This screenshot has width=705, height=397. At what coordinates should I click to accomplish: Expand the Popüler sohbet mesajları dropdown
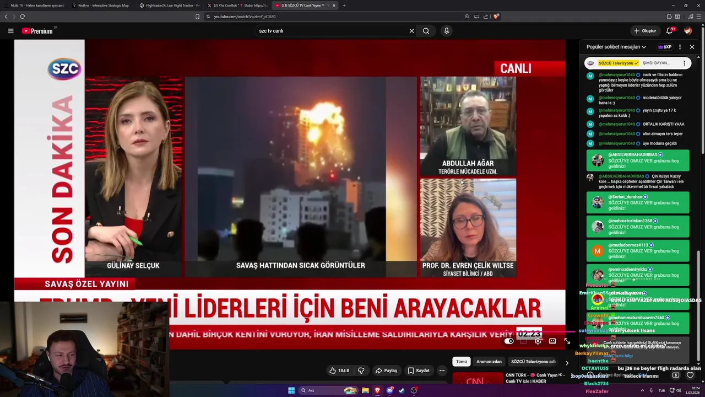[616, 47]
